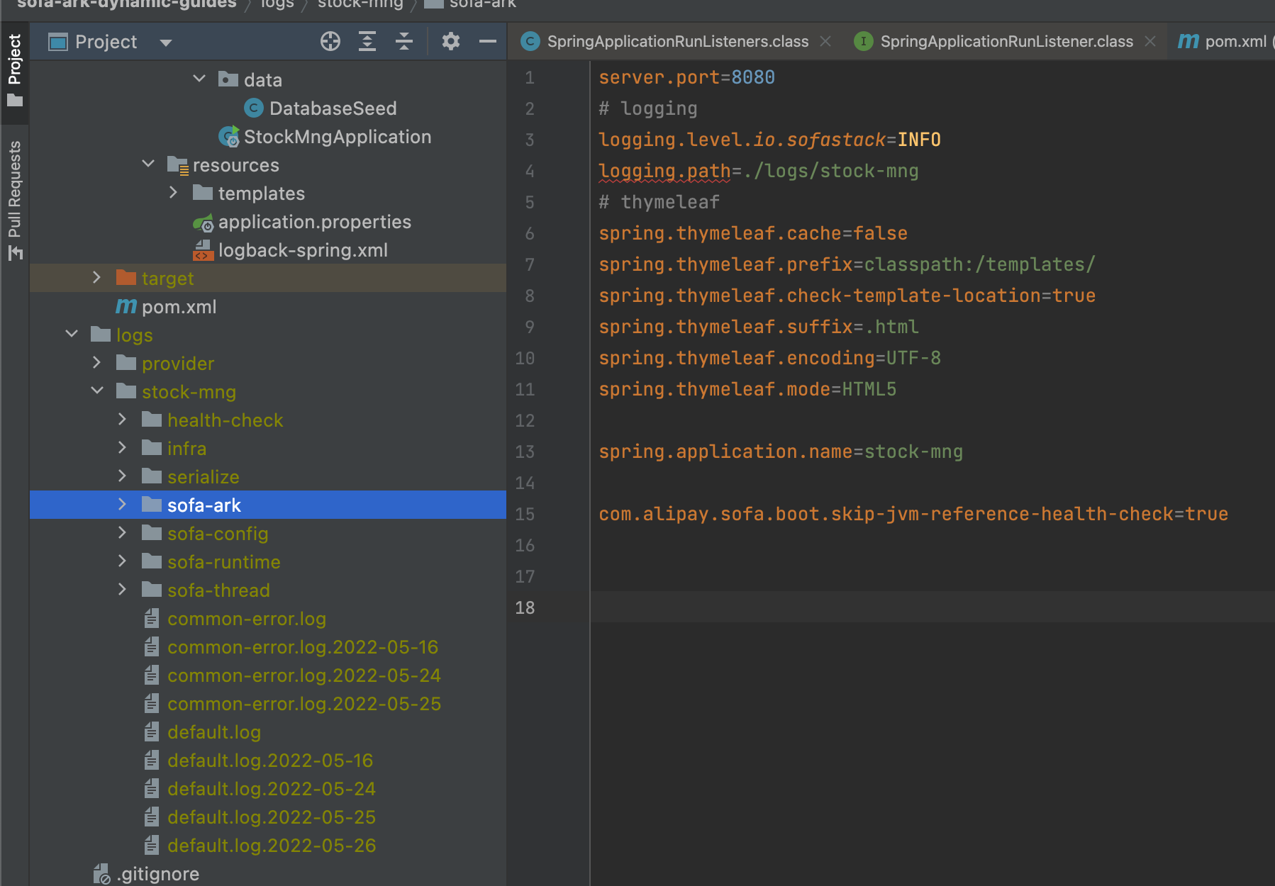Select the serialize folder
Image resolution: width=1275 pixels, height=886 pixels.
[203, 477]
